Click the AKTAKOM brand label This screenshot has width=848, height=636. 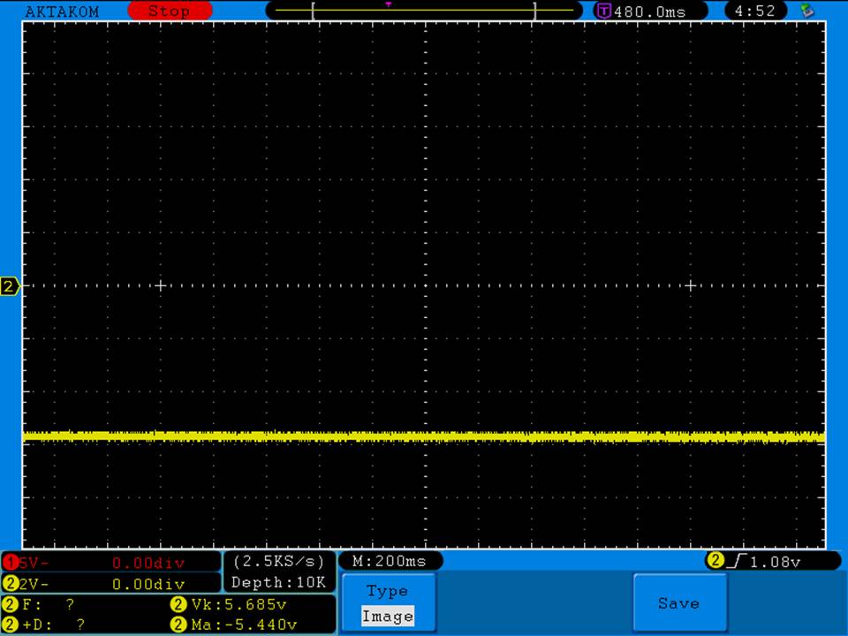[x=62, y=11]
